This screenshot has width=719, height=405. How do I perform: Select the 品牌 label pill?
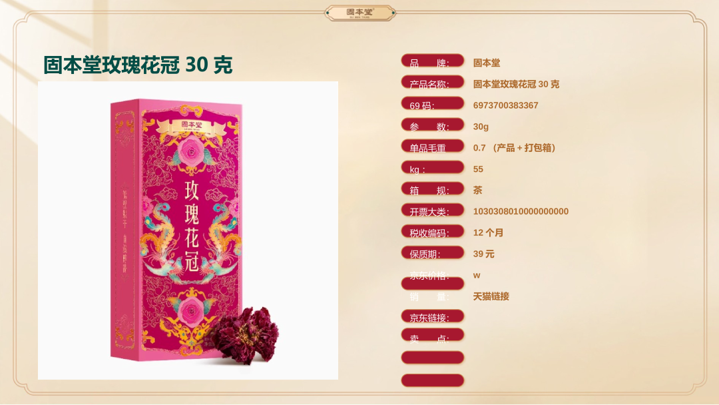(433, 61)
